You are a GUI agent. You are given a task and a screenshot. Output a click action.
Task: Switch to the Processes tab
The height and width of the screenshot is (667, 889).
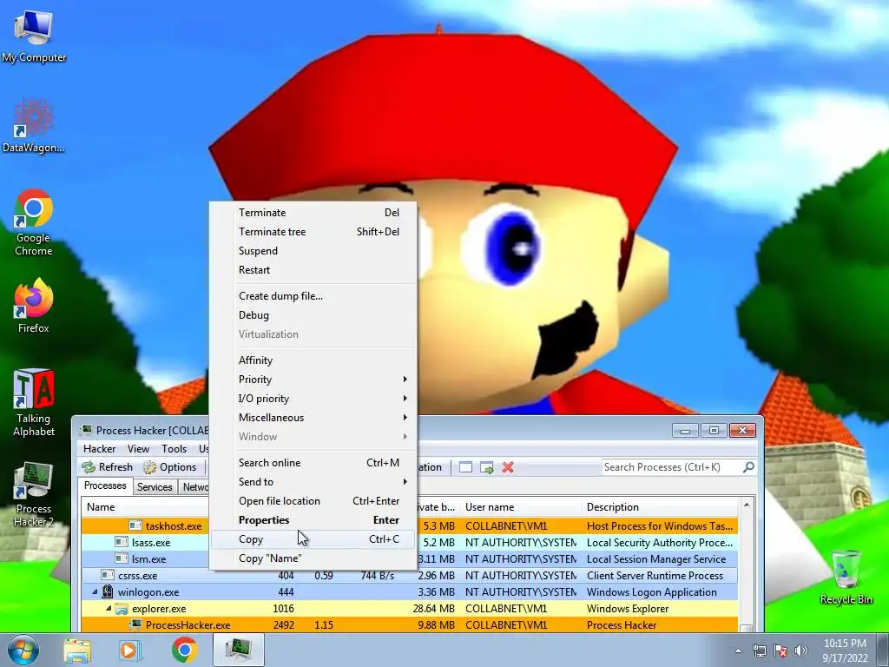[105, 486]
